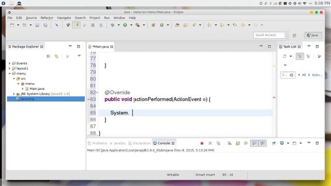The height and width of the screenshot is (186, 331).
Task: Collapse the menu project node
Action: point(9,73)
